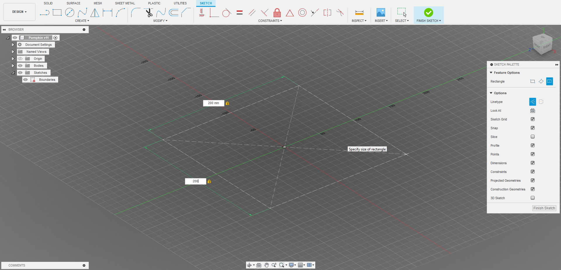Activate the Mirror sketch tool
Viewport: 561px width, 270px height.
[x=95, y=13]
